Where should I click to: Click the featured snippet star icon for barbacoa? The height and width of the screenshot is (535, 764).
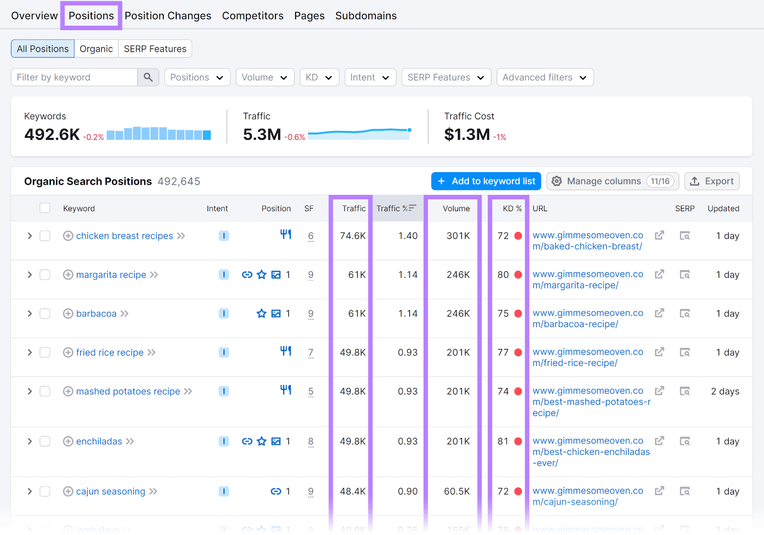(x=262, y=313)
